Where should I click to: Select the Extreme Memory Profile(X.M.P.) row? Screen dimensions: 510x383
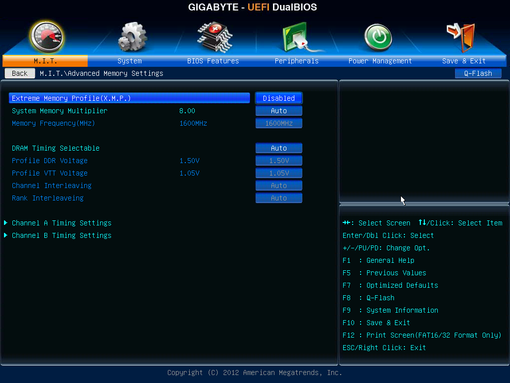point(129,98)
